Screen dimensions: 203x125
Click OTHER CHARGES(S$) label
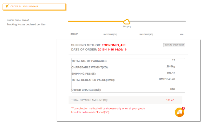pyautogui.click(x=86, y=90)
